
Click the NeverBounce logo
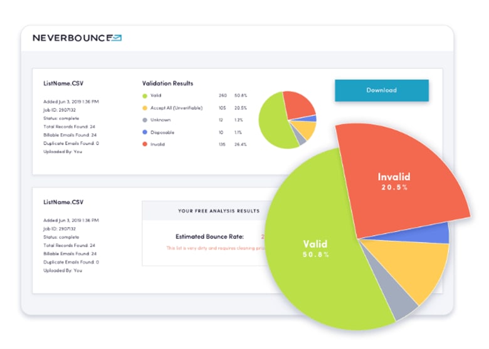77,38
